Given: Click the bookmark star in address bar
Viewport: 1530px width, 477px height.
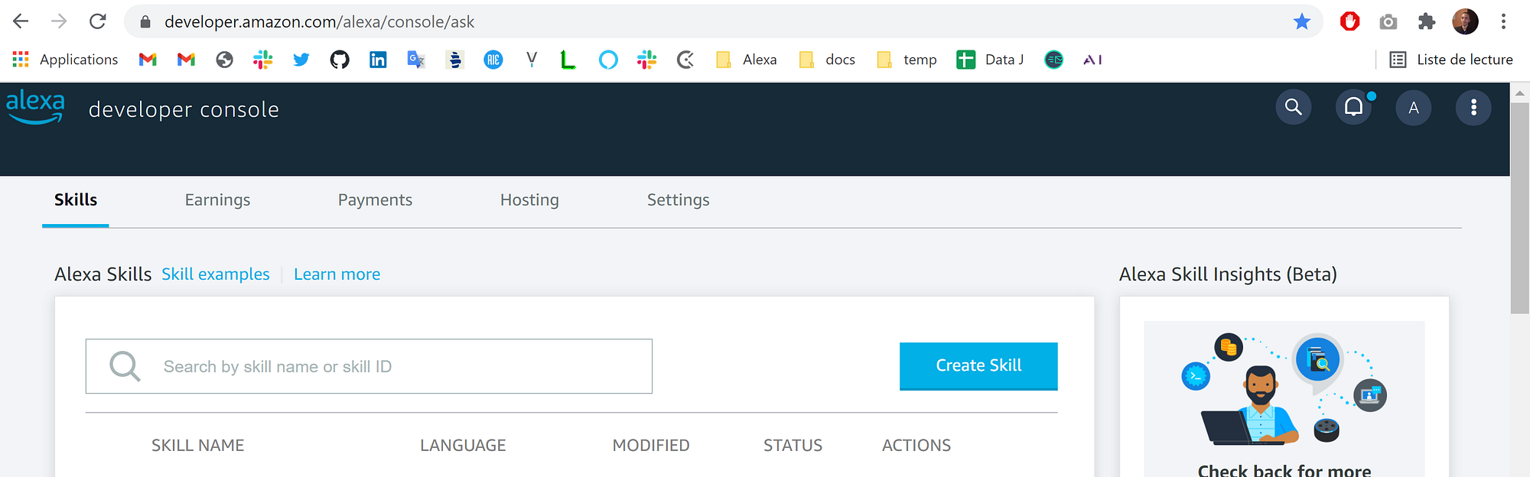Looking at the screenshot, I should coord(1302,21).
